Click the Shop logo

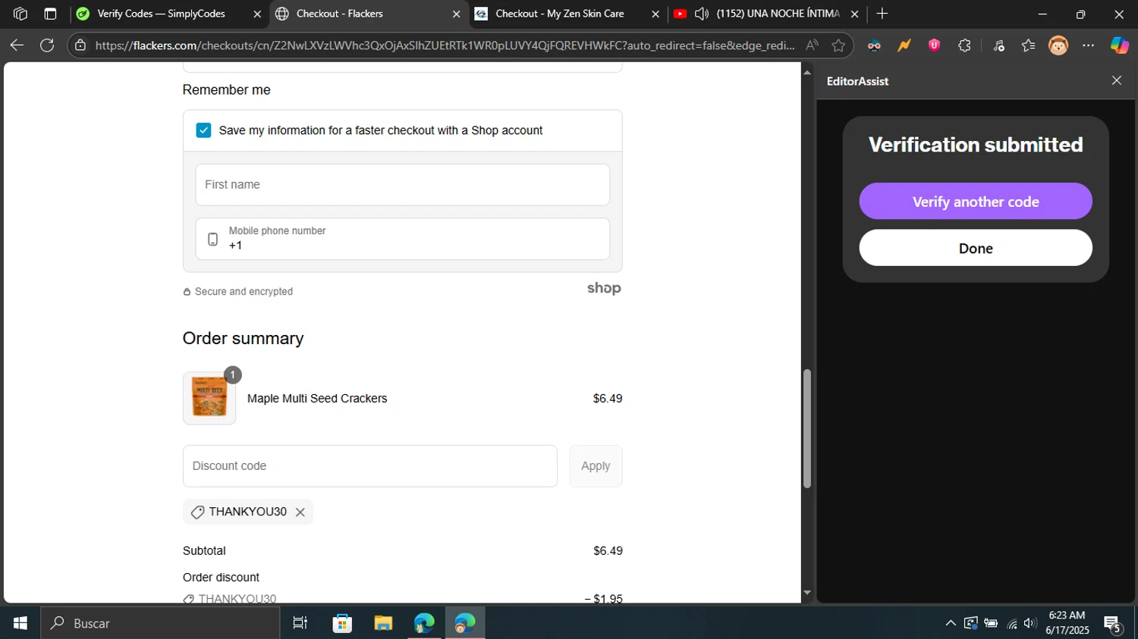(604, 288)
